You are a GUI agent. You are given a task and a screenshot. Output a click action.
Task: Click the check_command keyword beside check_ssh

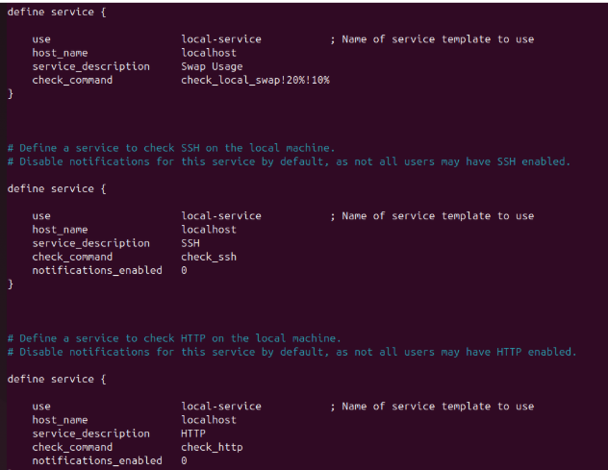pos(72,257)
